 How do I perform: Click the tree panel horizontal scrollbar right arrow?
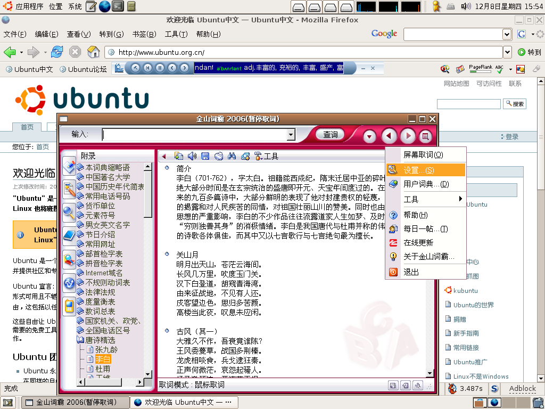pos(140,382)
